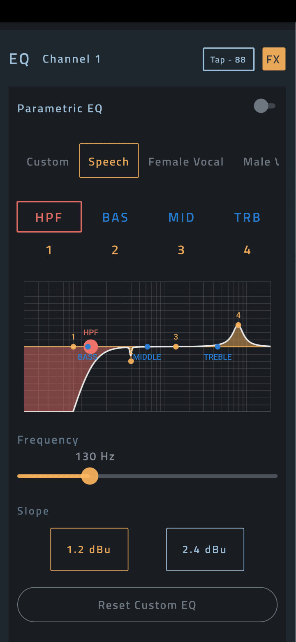
Task: Toggle the Parametric EQ switch
Action: coord(264,106)
